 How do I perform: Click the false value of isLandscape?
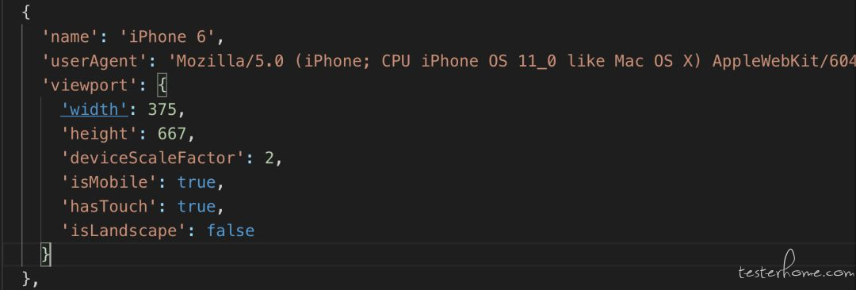[231, 230]
